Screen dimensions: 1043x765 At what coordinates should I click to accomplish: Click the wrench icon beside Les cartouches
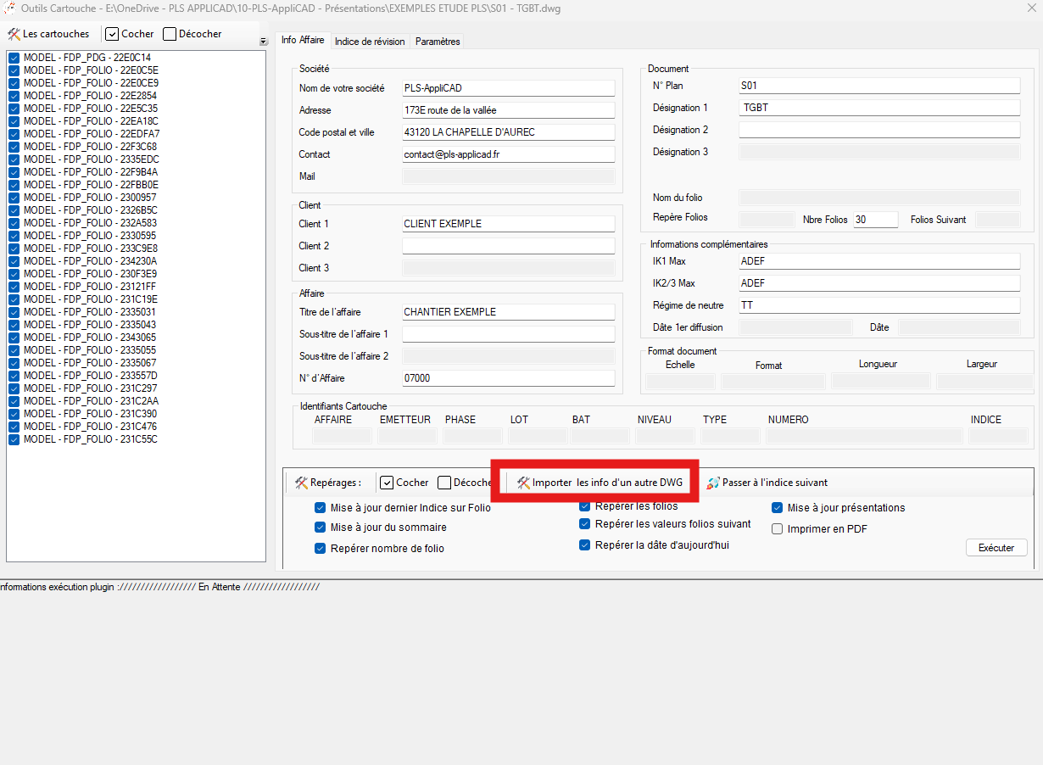click(x=14, y=34)
